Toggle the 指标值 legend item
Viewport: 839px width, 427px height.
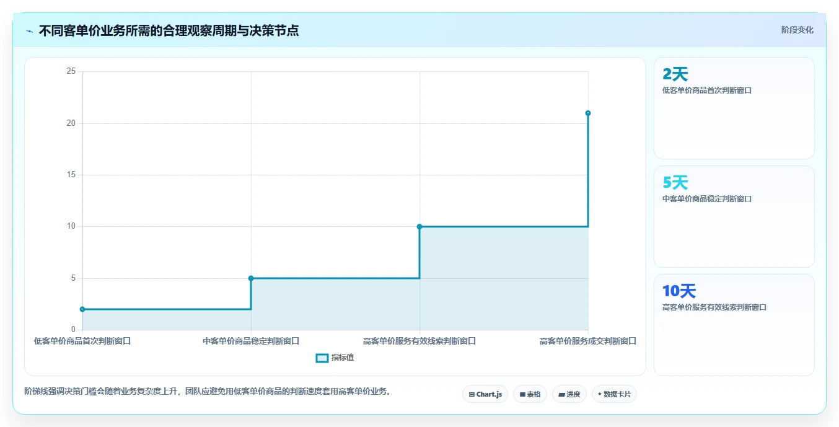(x=335, y=358)
